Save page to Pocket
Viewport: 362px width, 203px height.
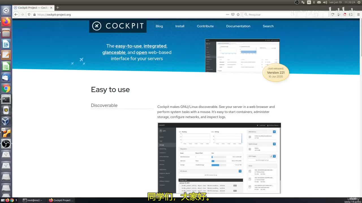pyautogui.click(x=233, y=14)
